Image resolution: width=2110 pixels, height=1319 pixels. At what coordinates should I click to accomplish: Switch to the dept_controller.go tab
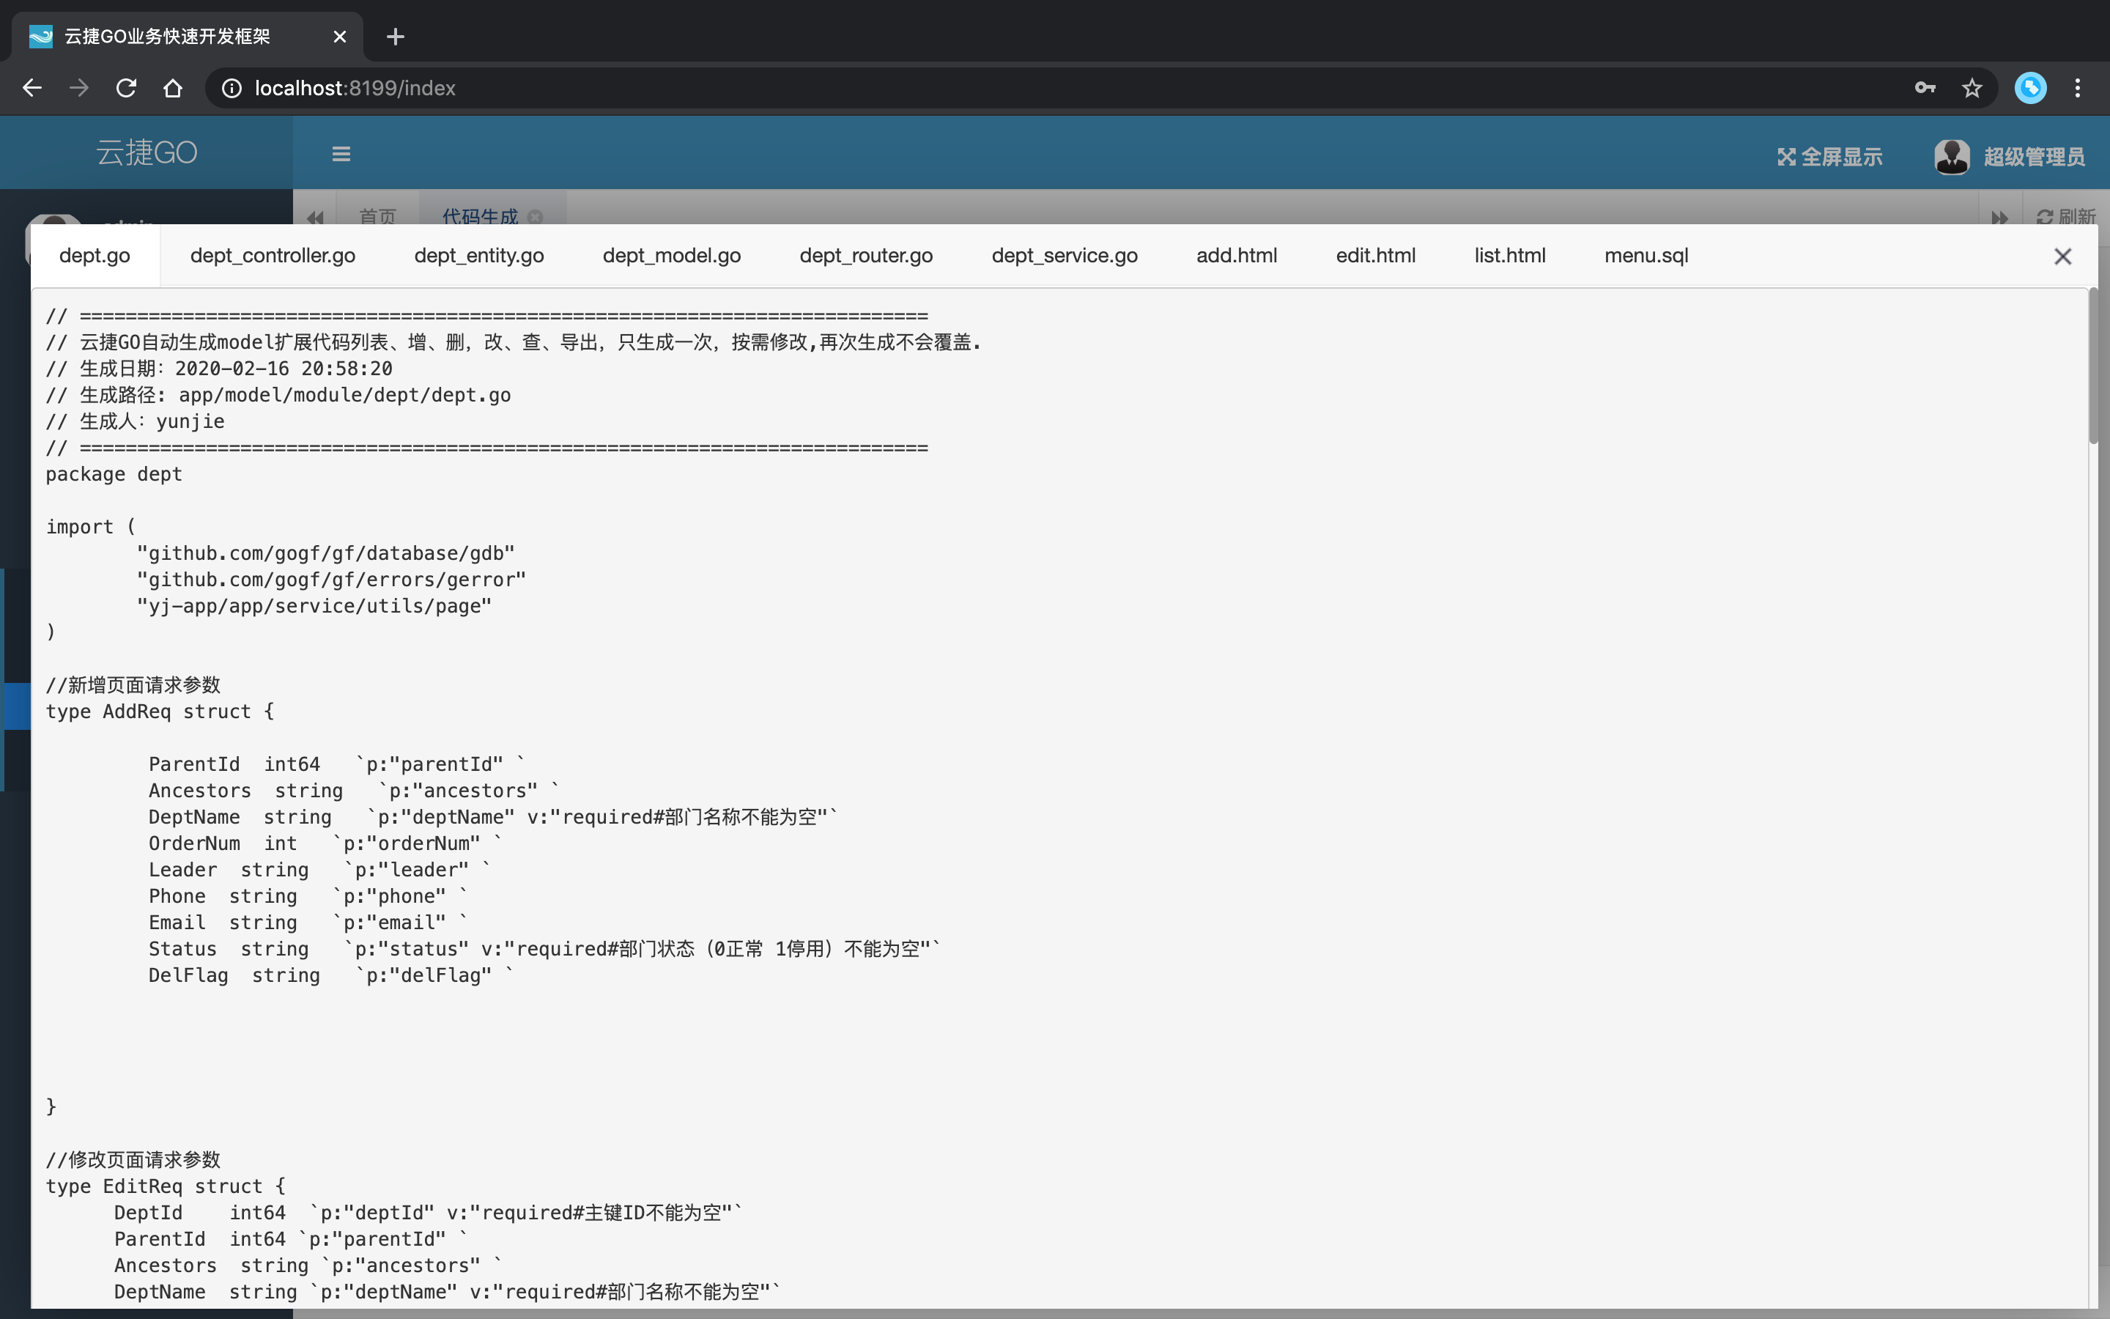point(272,256)
